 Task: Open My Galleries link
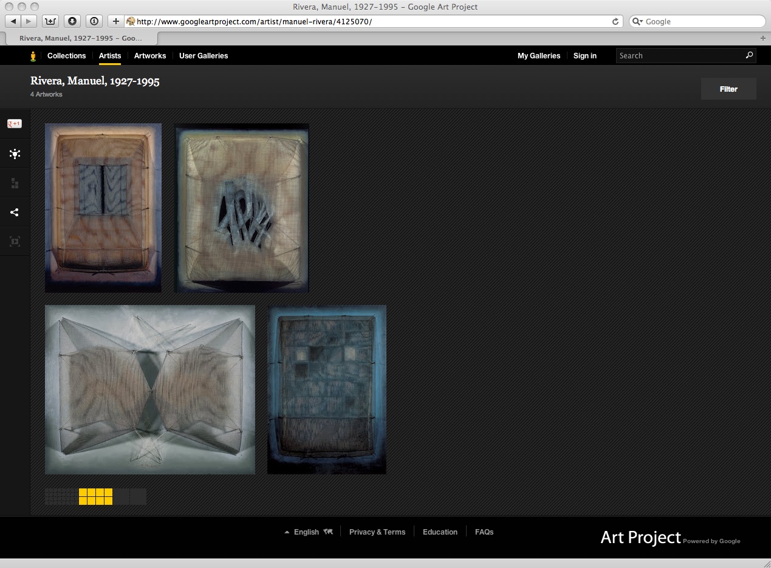click(x=539, y=55)
